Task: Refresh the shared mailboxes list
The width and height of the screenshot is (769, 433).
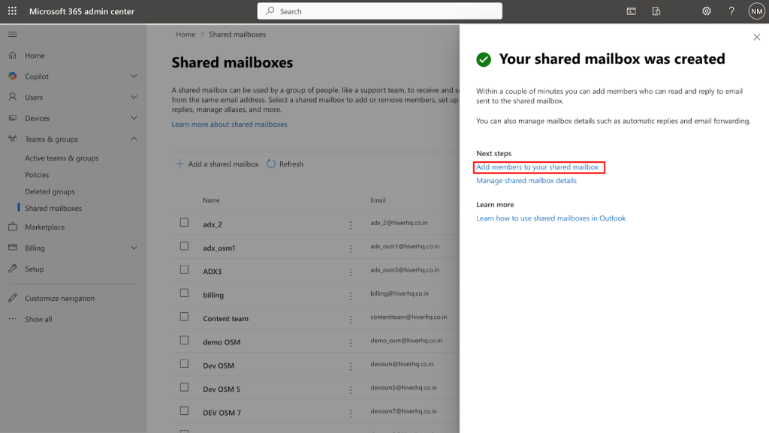Action: click(x=284, y=164)
